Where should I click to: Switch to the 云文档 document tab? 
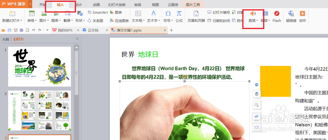[93, 30]
